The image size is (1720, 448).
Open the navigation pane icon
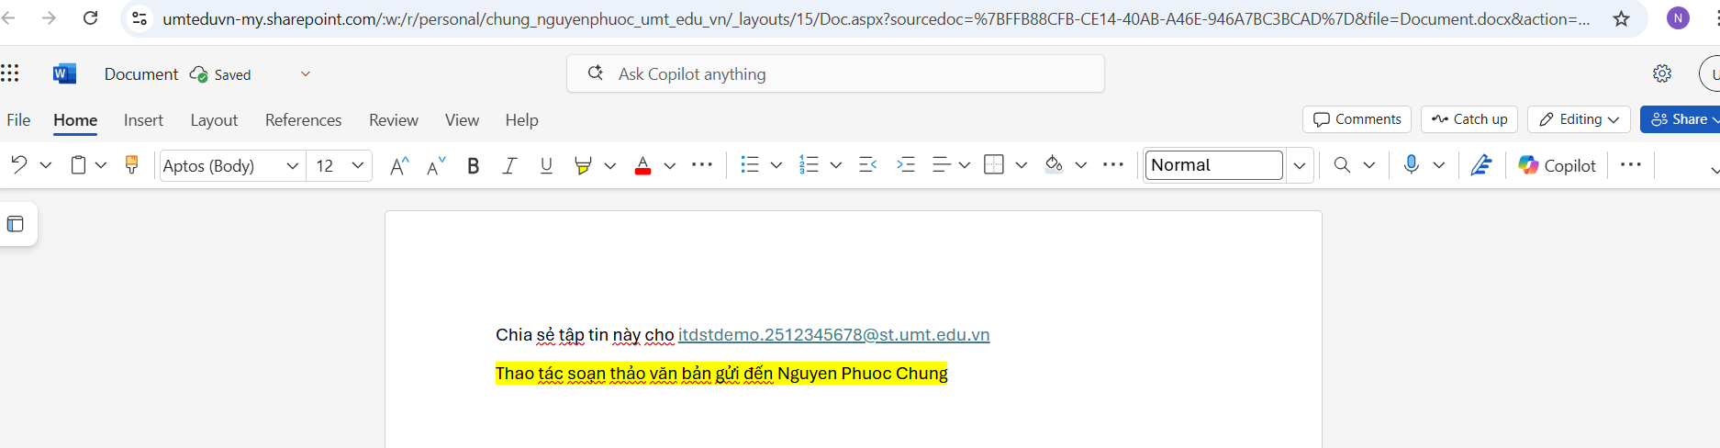16,224
